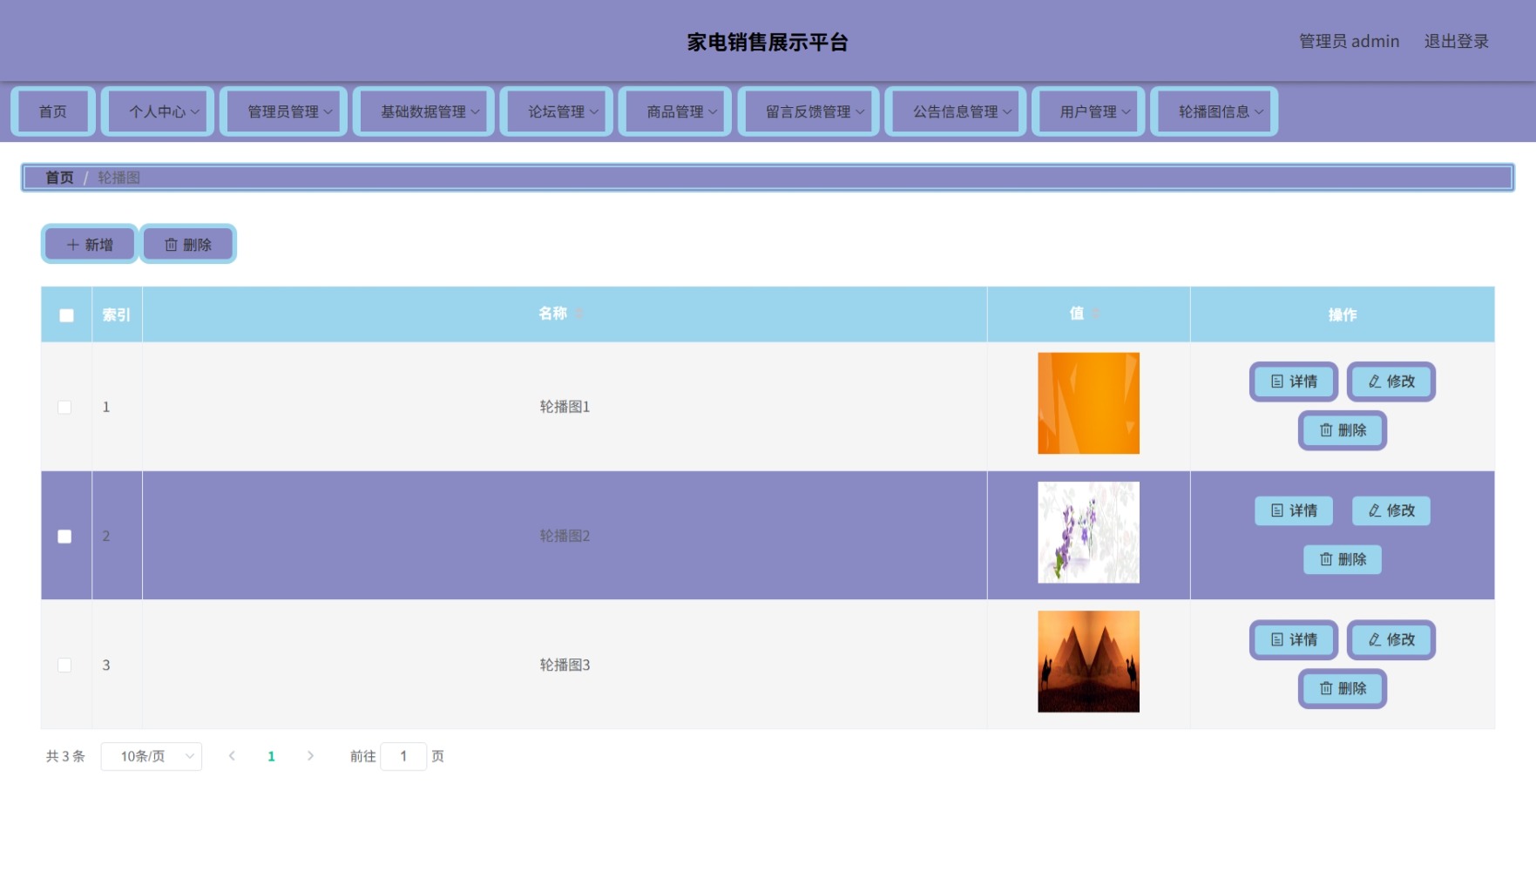Click 管理员 admin label

pyautogui.click(x=1349, y=41)
